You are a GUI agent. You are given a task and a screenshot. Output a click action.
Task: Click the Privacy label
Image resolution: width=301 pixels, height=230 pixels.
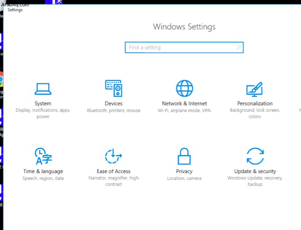coord(184,171)
